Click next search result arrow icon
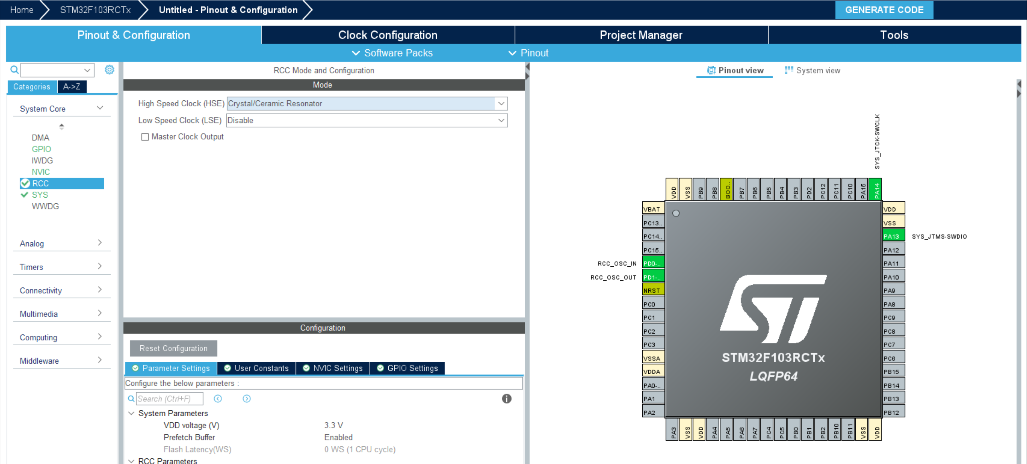The width and height of the screenshot is (1027, 464). tap(247, 399)
